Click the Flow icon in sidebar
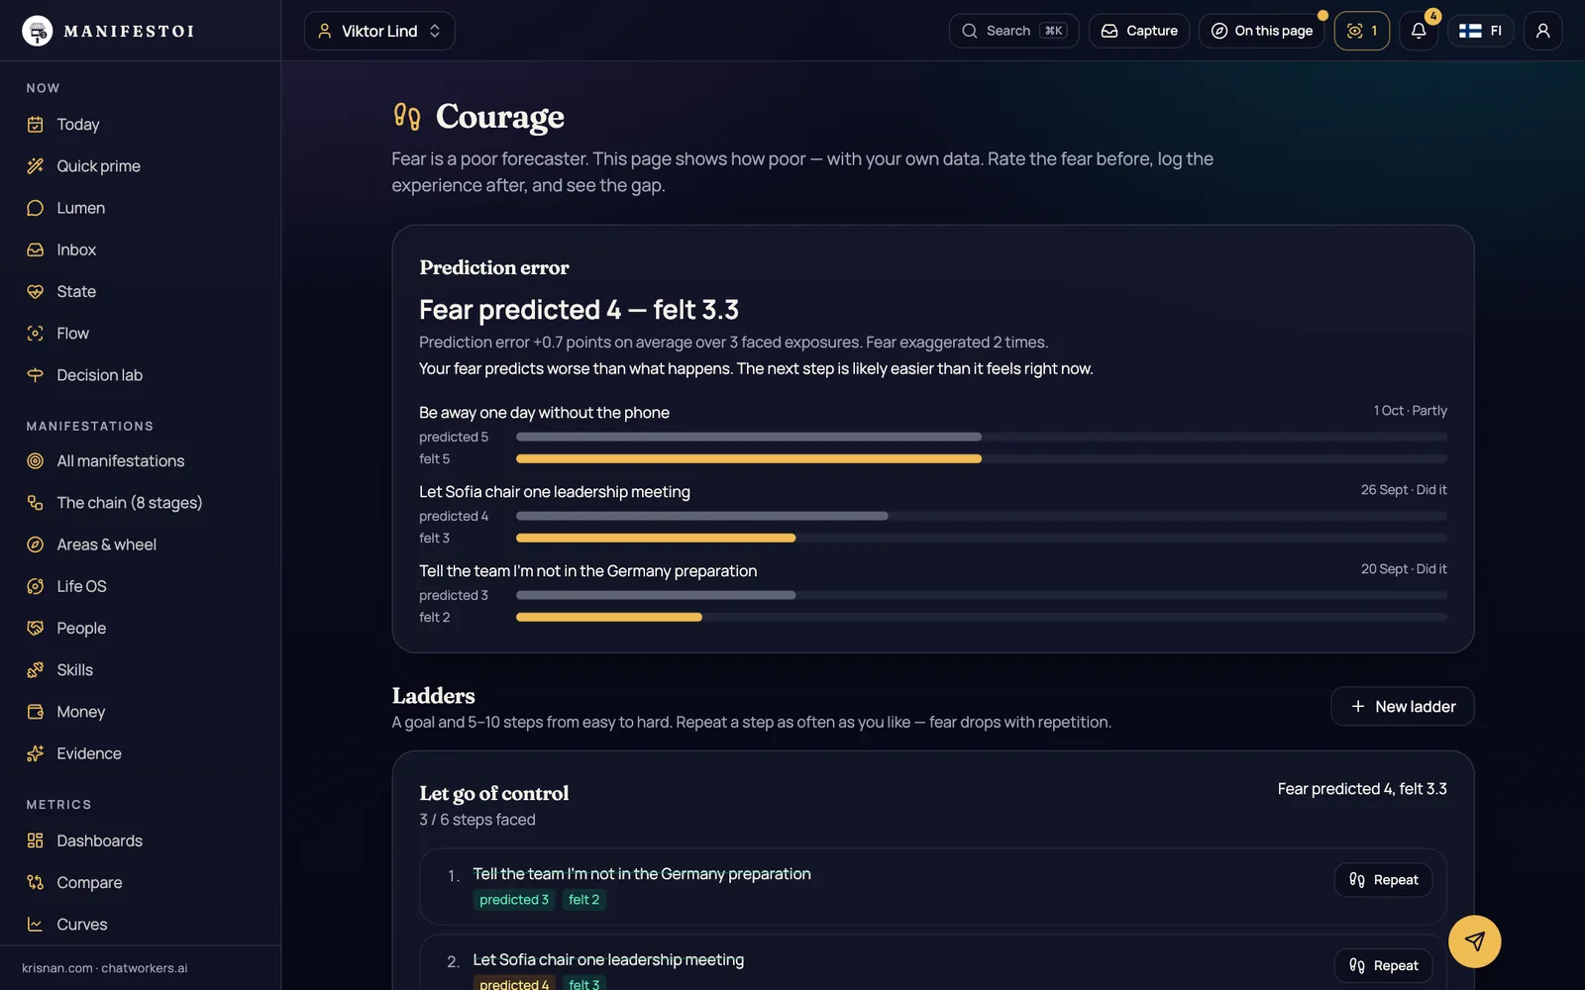Image resolution: width=1585 pixels, height=990 pixels. tap(36, 334)
